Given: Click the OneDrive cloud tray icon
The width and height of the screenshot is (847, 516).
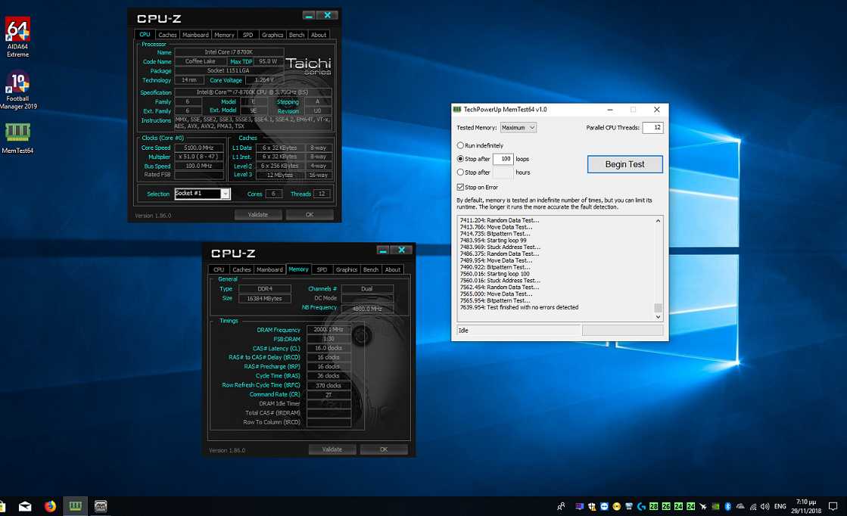Looking at the screenshot, I should click(740, 505).
